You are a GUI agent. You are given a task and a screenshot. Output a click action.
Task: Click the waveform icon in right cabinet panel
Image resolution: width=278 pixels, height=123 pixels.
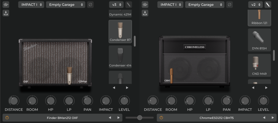(x=145, y=5)
